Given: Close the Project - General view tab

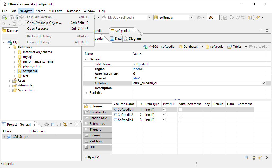Looking at the screenshot, I should (x=34, y=124).
